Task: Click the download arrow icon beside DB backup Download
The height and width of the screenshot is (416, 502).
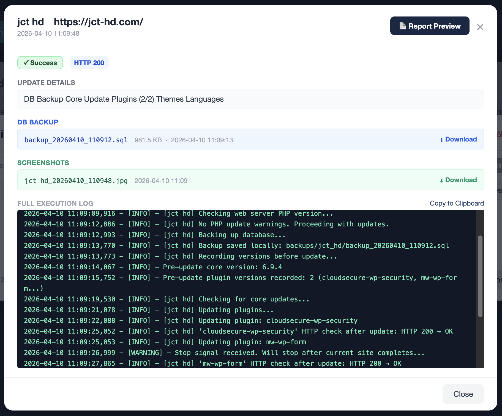Action: point(441,139)
